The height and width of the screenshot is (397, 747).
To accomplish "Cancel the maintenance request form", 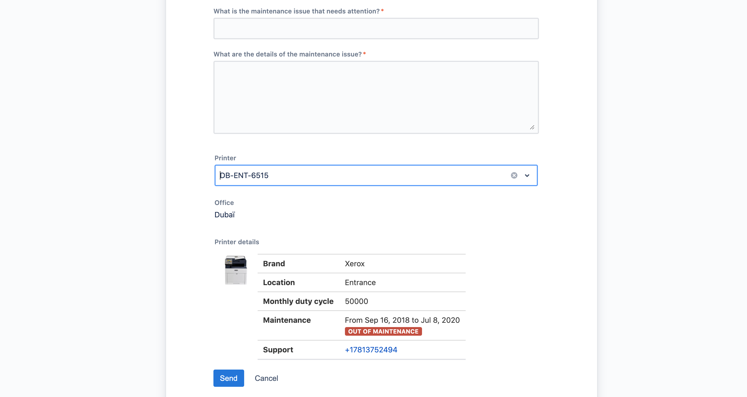I will (x=266, y=378).
